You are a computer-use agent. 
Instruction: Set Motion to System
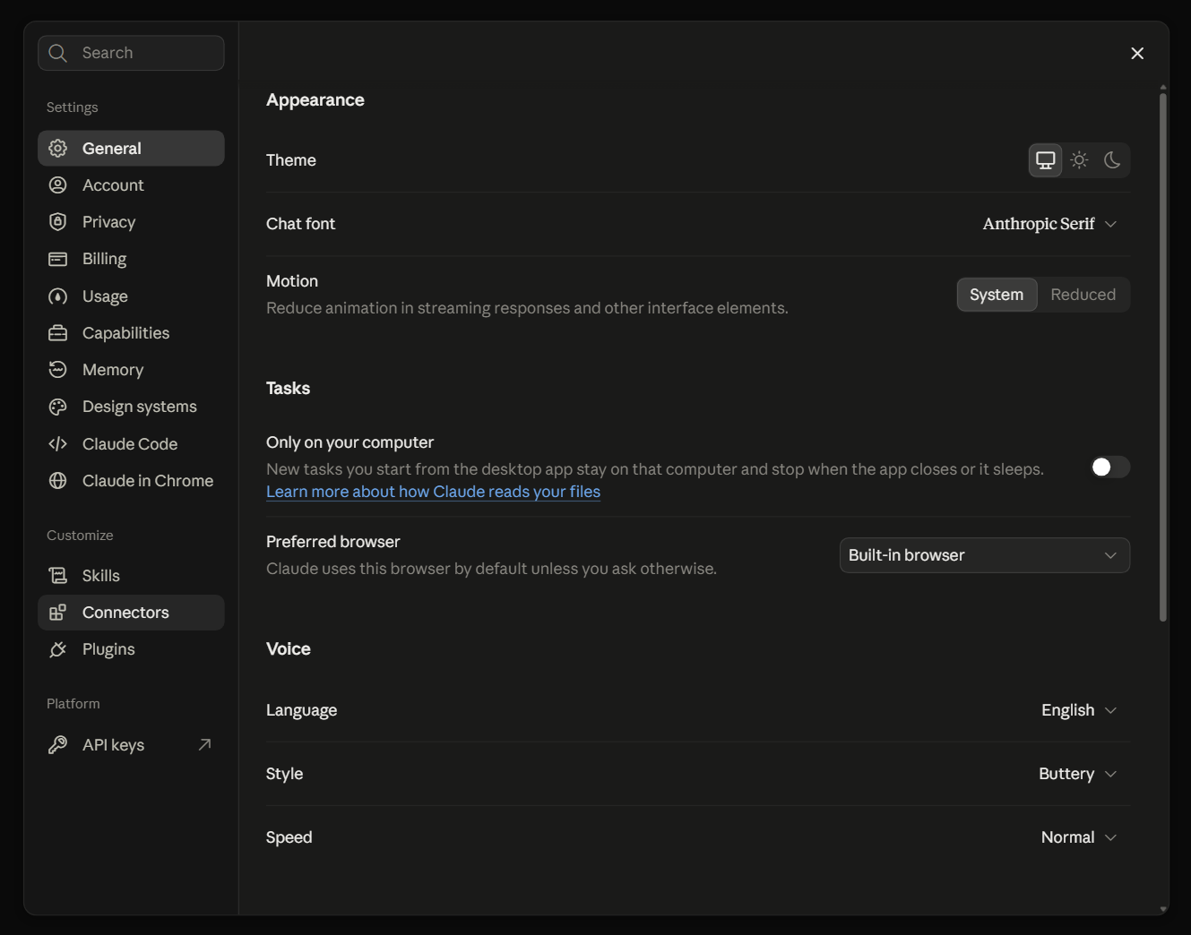(997, 295)
